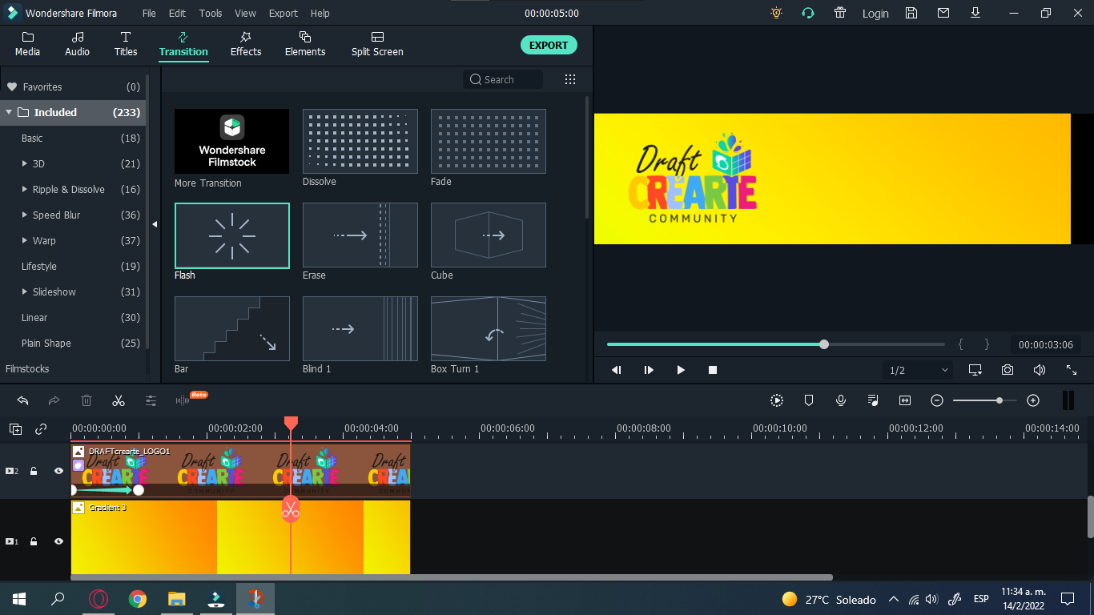Screen dimensions: 1094x615
Task: Open the Export menu
Action: point(284,14)
